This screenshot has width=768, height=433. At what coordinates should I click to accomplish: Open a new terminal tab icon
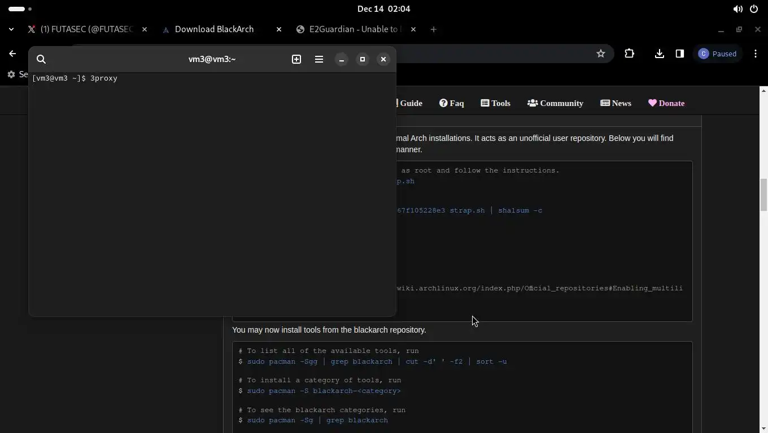[296, 59]
